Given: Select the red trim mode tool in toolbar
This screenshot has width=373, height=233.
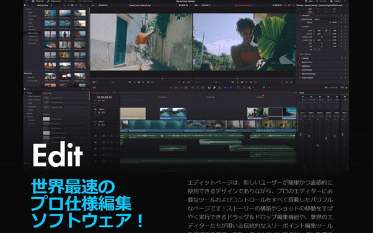Looking at the screenshot, I should (x=170, y=88).
